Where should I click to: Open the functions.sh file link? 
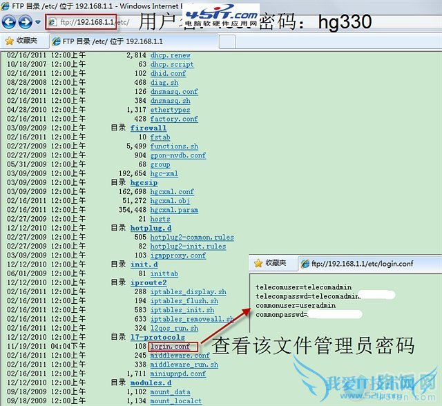pos(174,146)
